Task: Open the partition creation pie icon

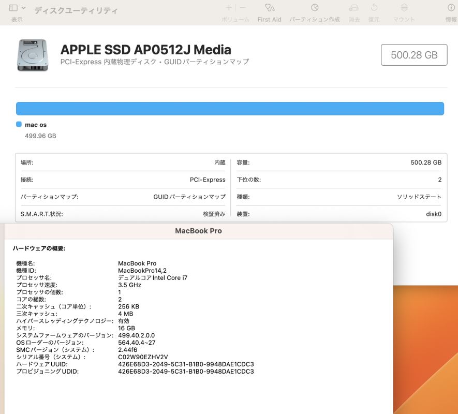Action: click(314, 8)
